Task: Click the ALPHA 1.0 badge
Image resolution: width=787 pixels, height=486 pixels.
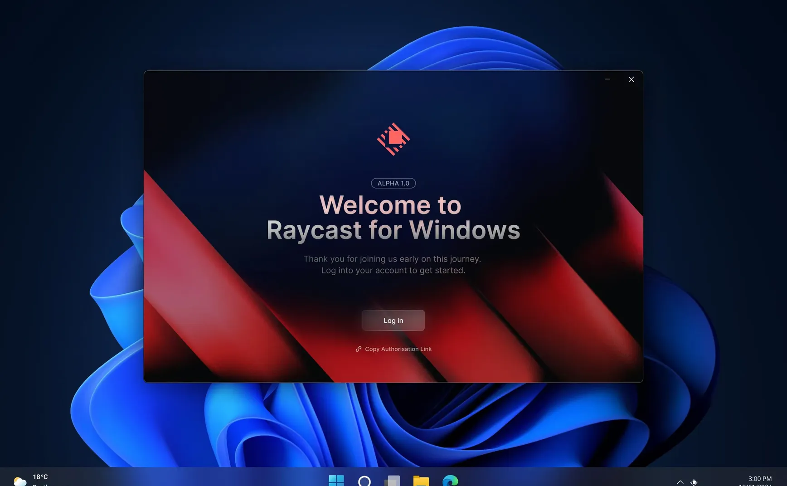Action: [x=393, y=183]
